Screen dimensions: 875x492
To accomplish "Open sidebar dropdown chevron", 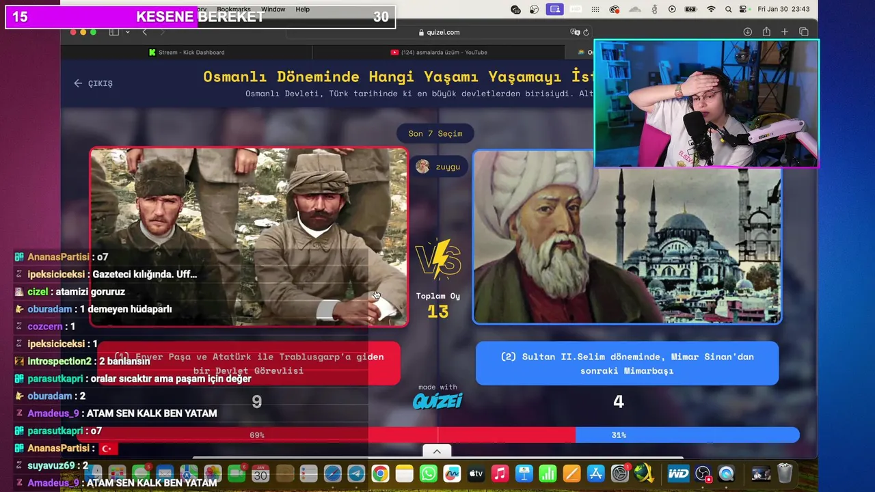I will pos(128,32).
